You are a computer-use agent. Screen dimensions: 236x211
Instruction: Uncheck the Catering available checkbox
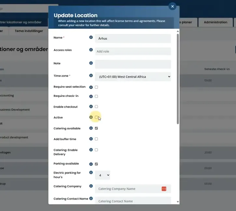click(x=96, y=128)
